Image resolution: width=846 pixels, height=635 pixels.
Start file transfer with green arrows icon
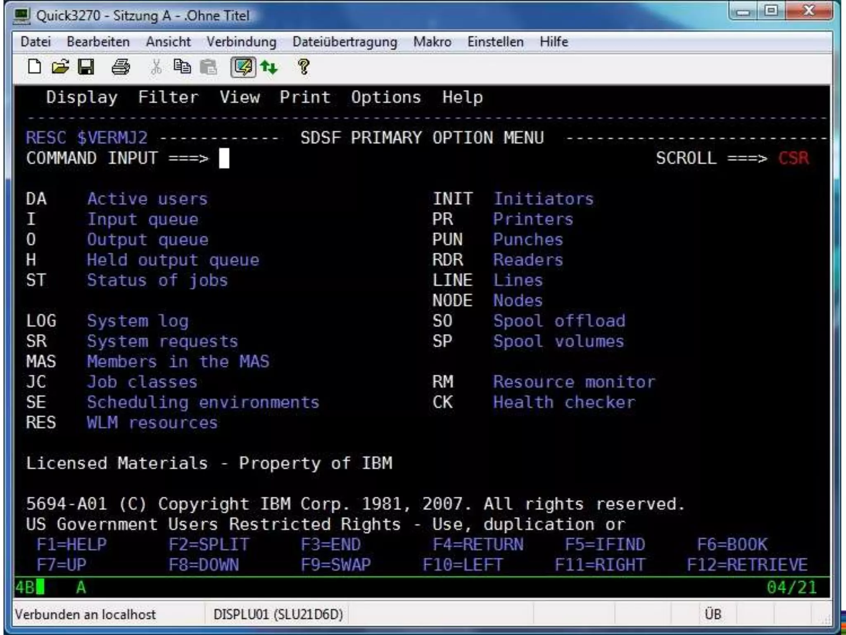269,67
